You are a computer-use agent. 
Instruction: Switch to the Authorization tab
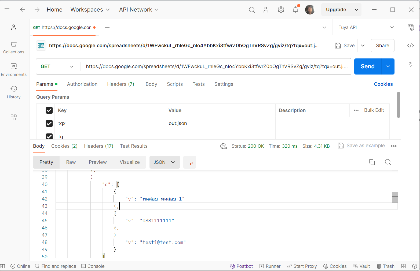tap(82, 84)
